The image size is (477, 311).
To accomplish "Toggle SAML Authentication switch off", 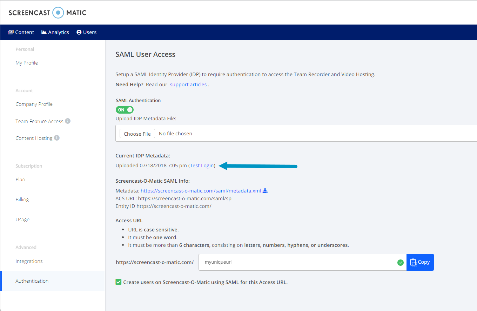I will tap(125, 110).
